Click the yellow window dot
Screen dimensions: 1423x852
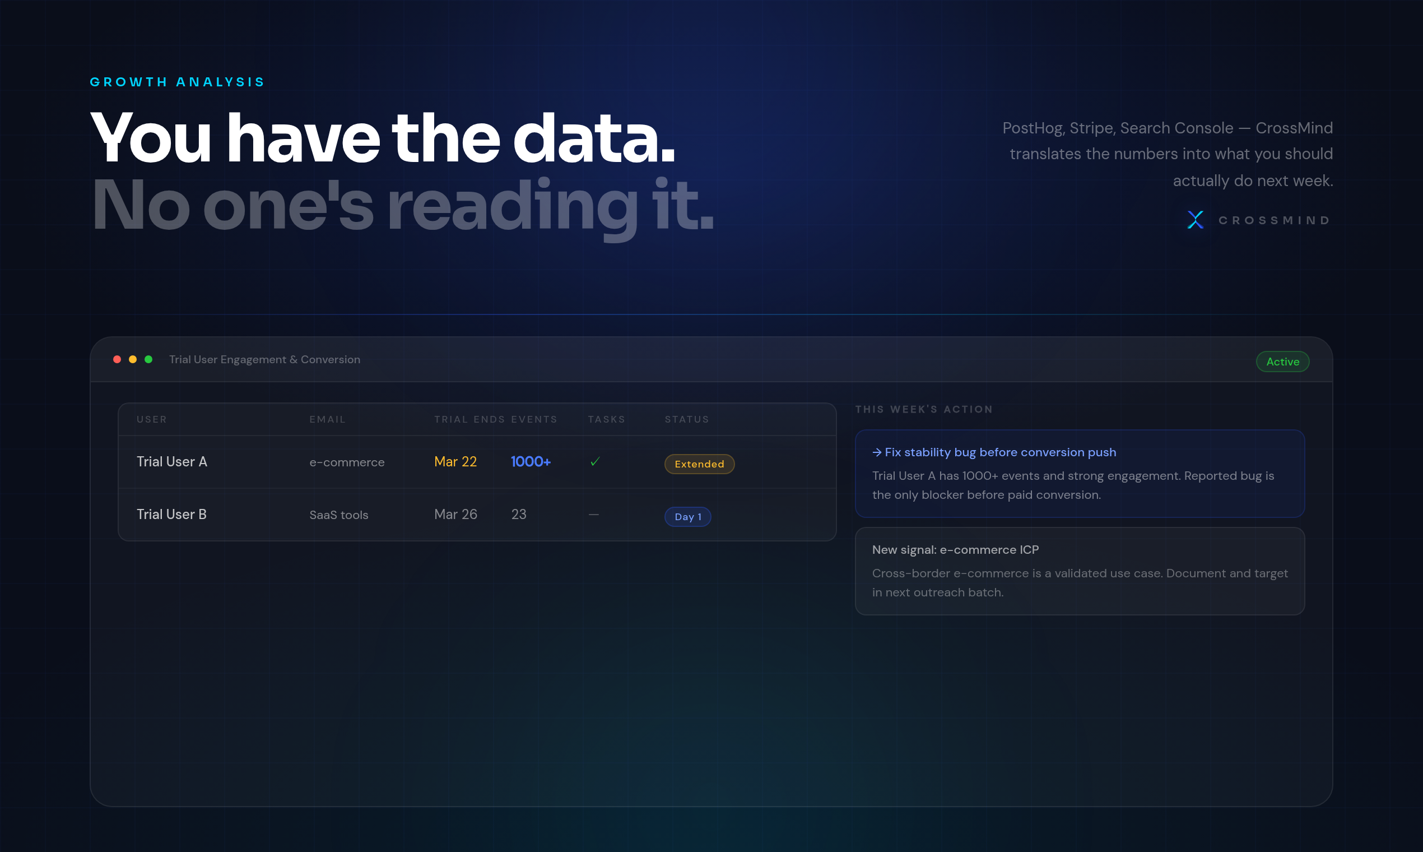point(133,359)
